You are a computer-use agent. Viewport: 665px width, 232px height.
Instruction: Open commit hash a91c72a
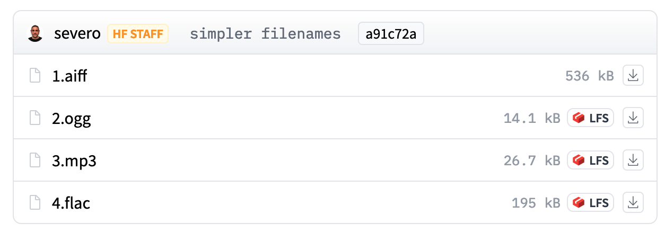(x=391, y=34)
